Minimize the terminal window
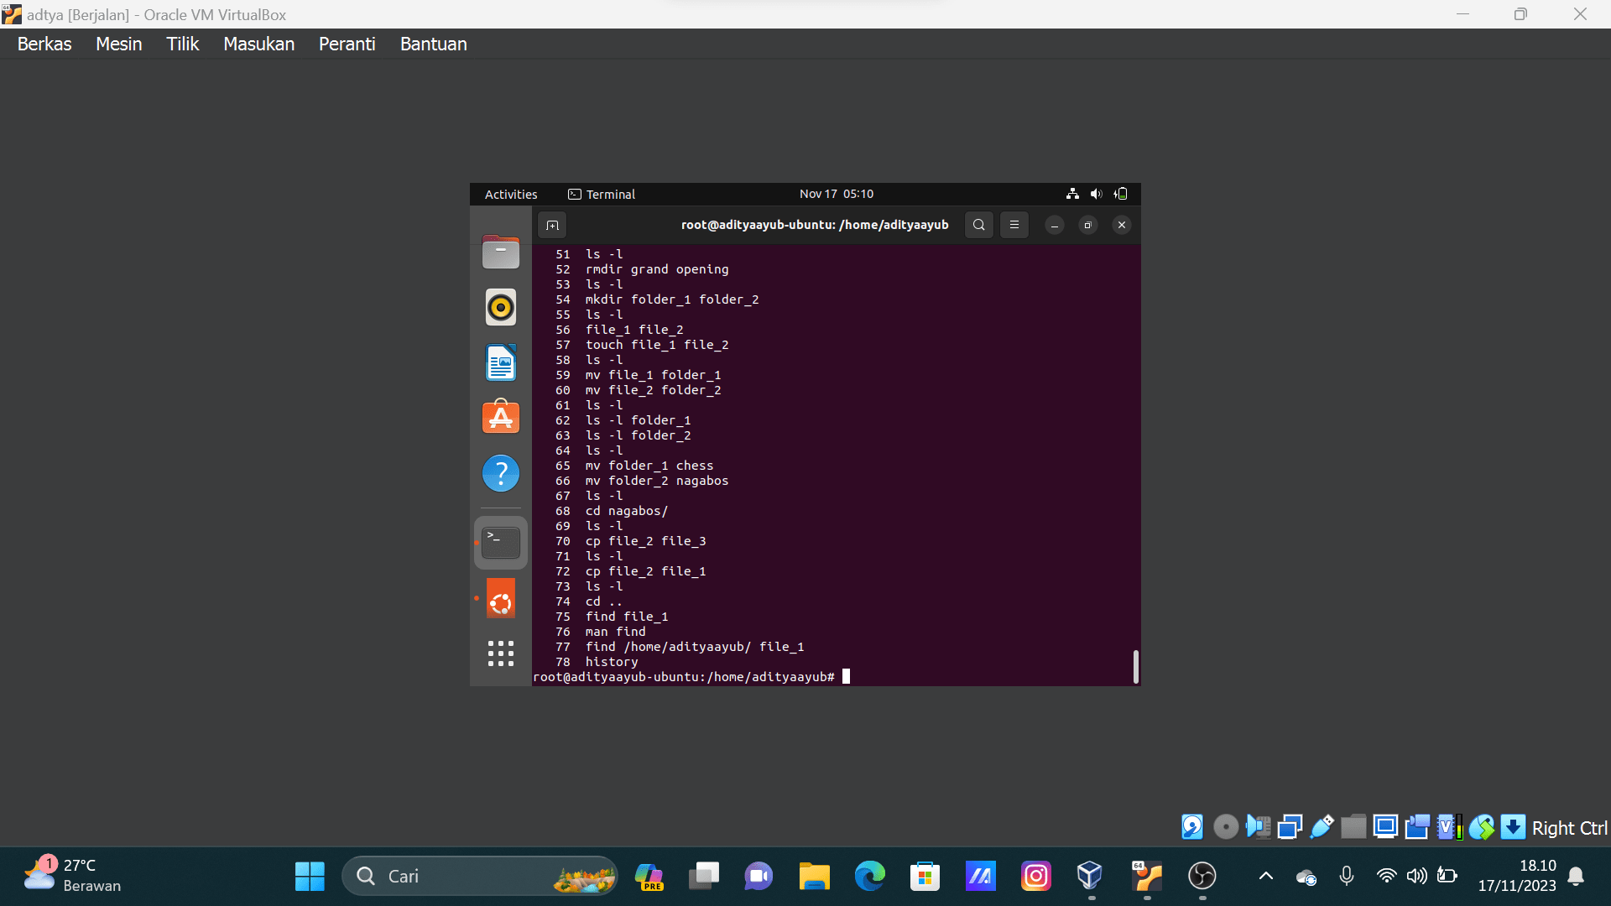Viewport: 1611px width, 906px height. click(1055, 225)
